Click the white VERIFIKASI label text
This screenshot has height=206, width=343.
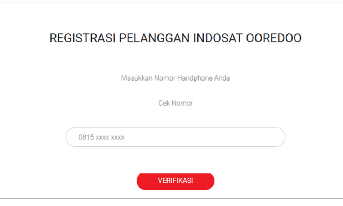(175, 181)
